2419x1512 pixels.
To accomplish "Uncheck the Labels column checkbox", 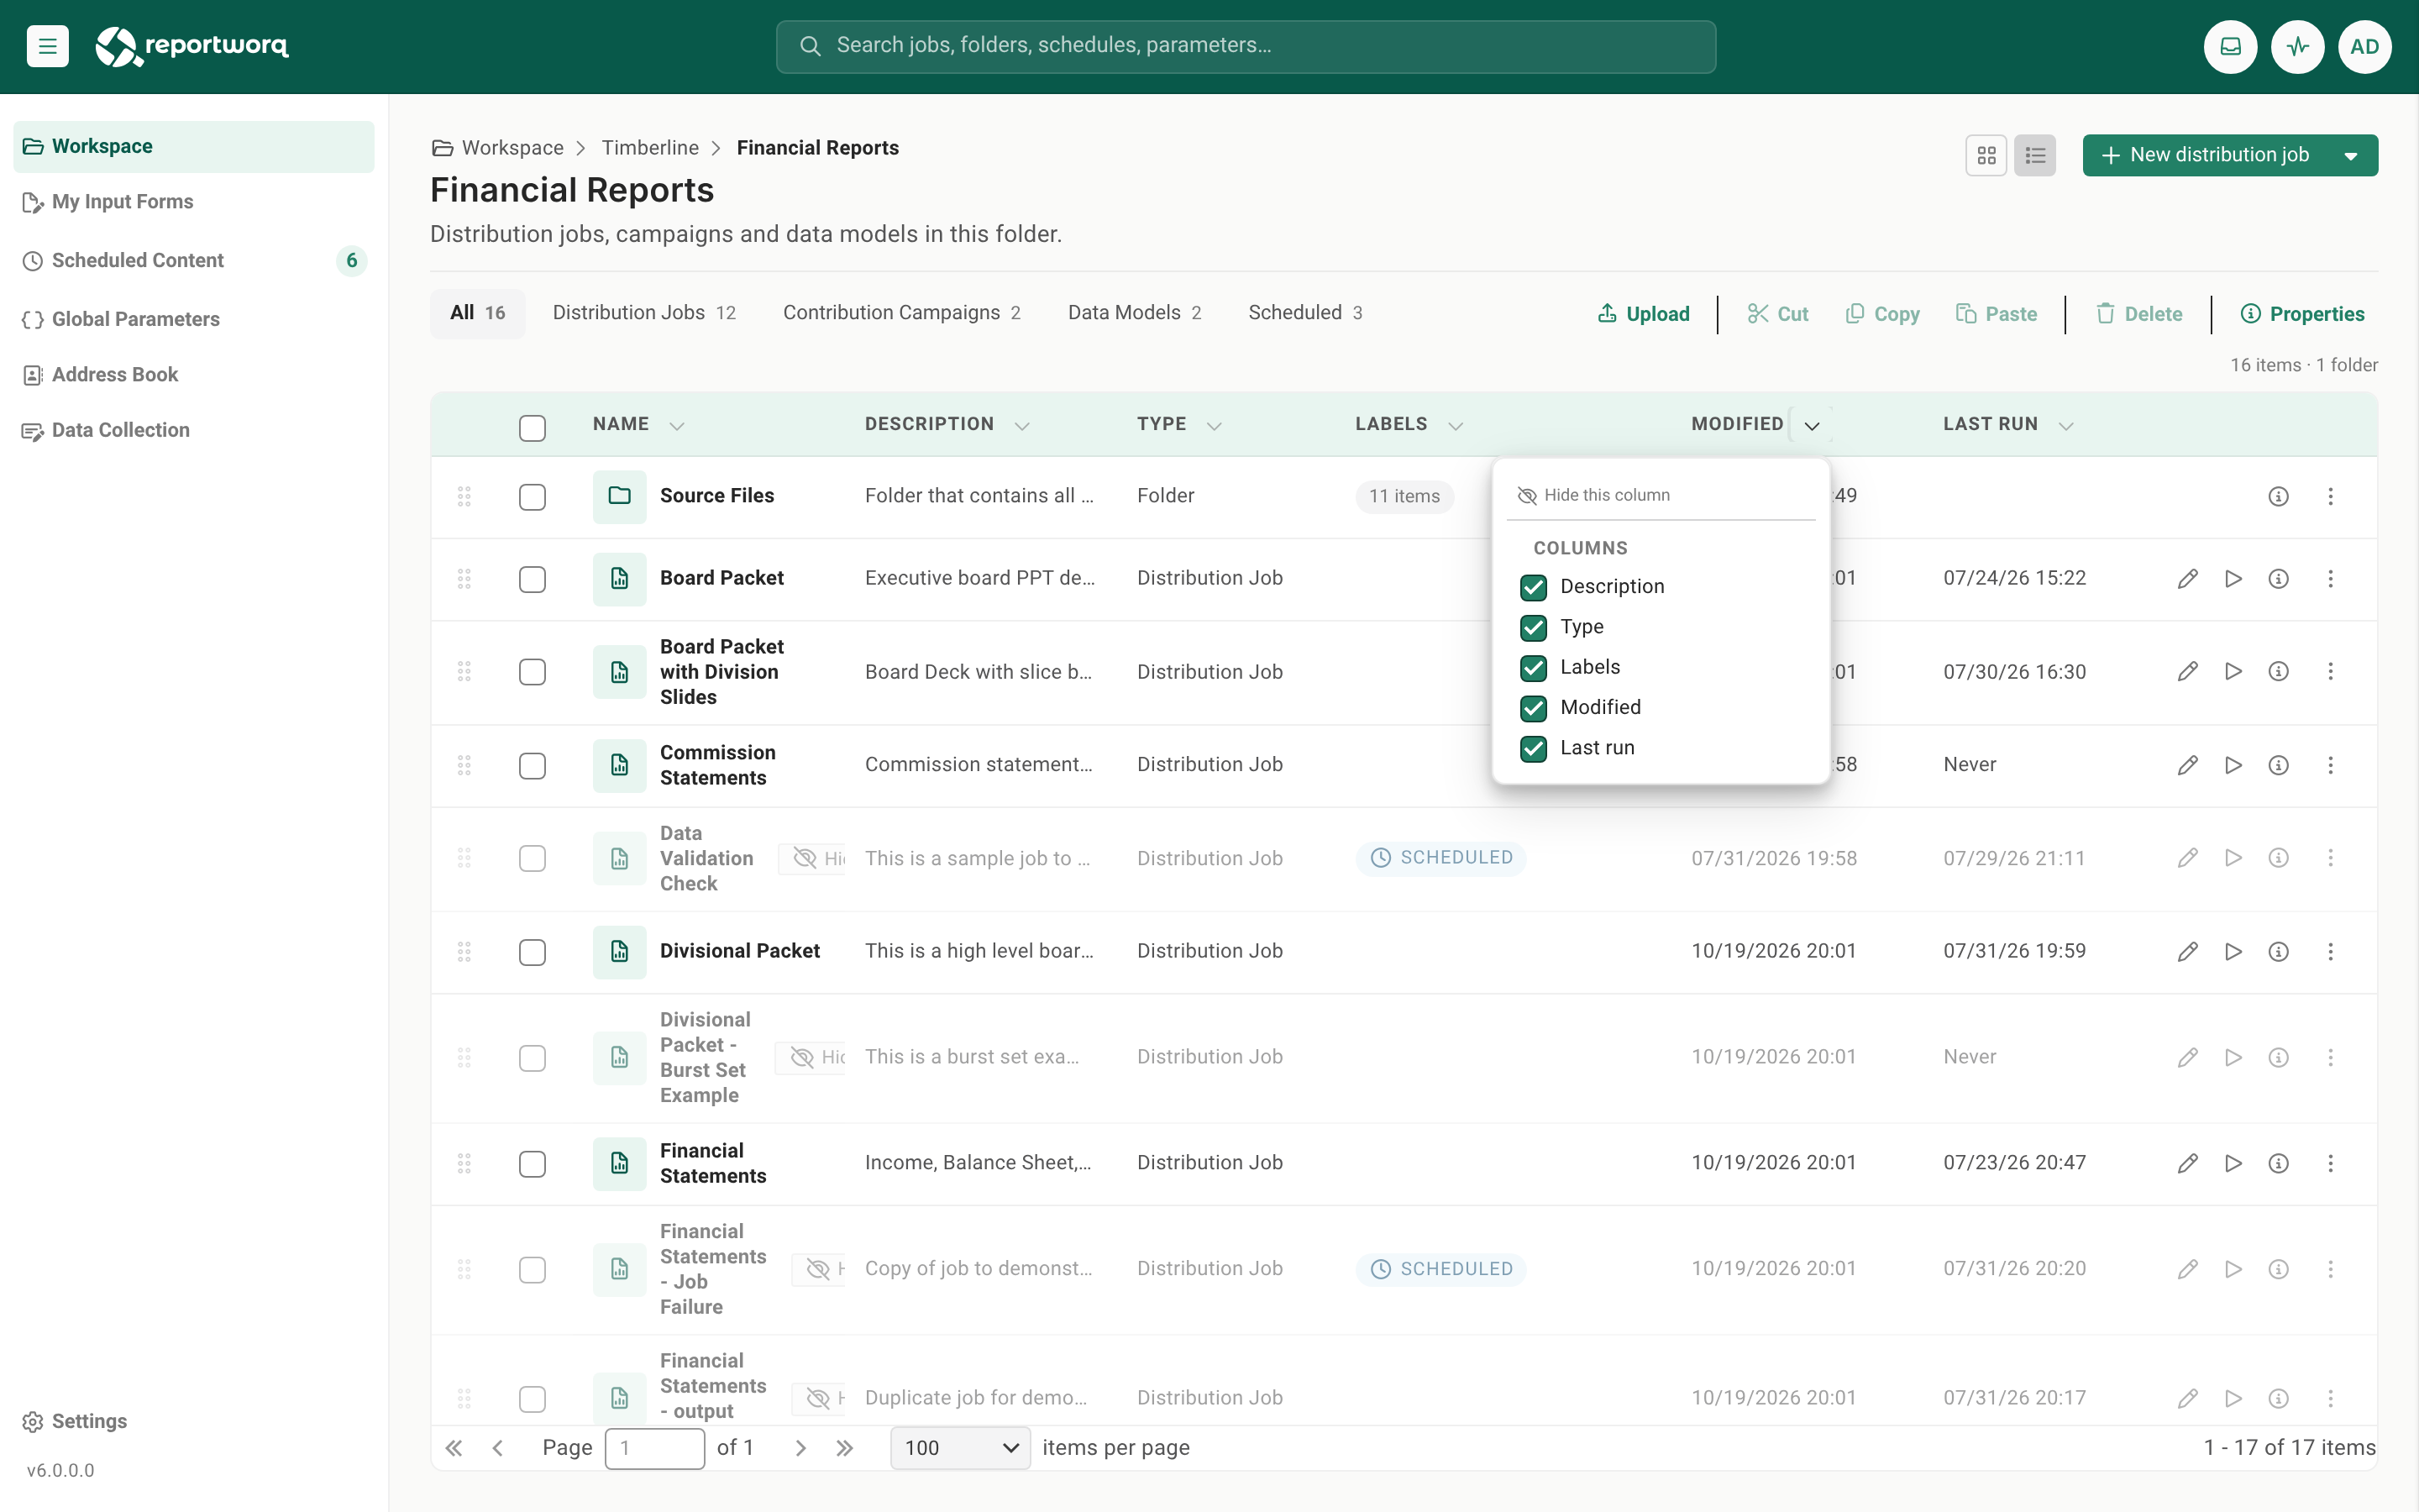I will pos(1534,667).
